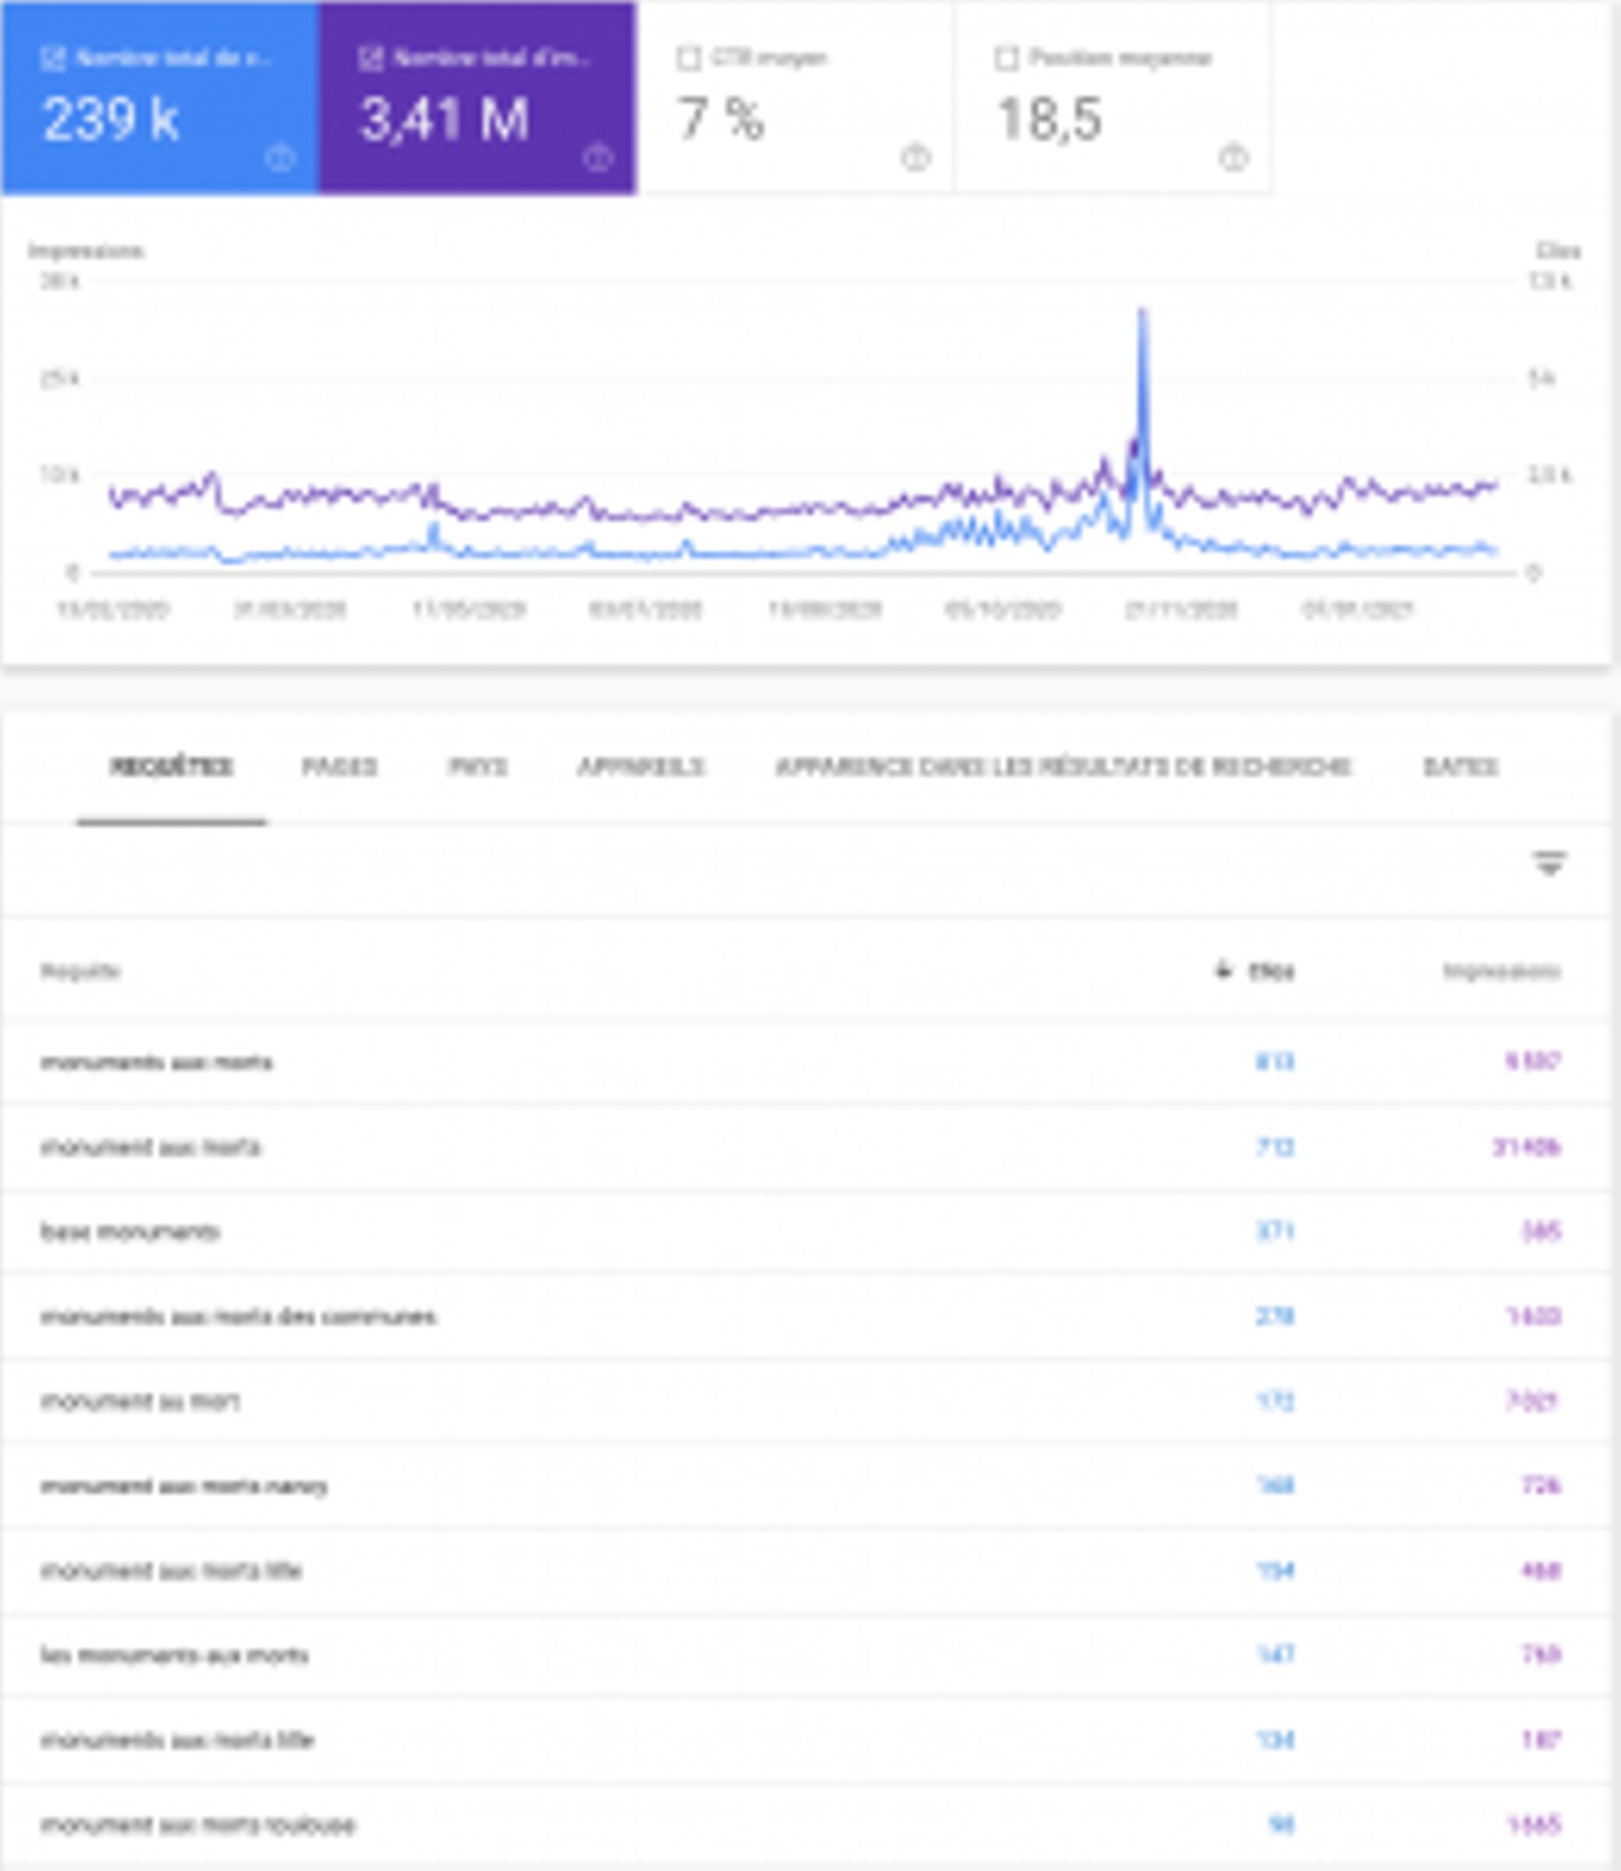Viewport: 1621px width, 1871px height.
Task: Switch to the Pays tab
Action: click(x=477, y=767)
